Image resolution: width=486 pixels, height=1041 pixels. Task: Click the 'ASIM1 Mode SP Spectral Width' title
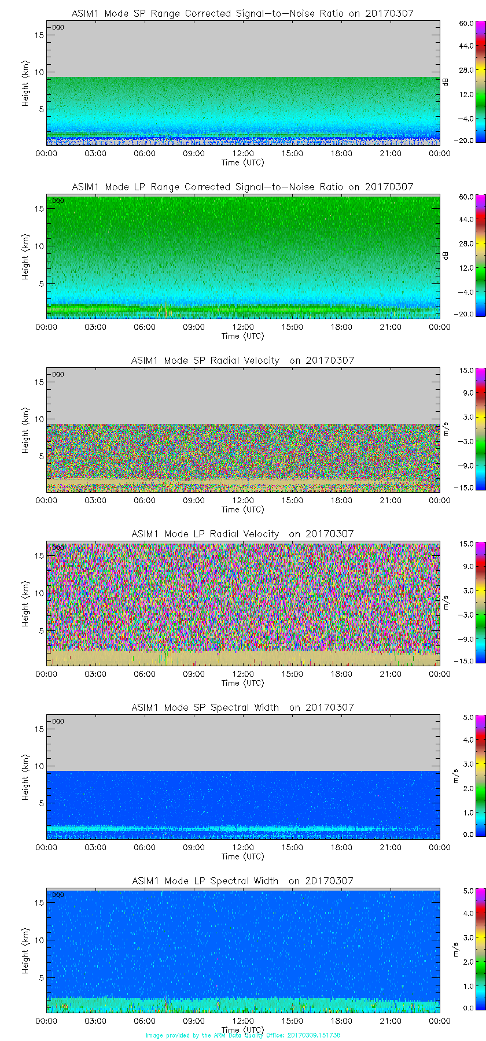(242, 707)
